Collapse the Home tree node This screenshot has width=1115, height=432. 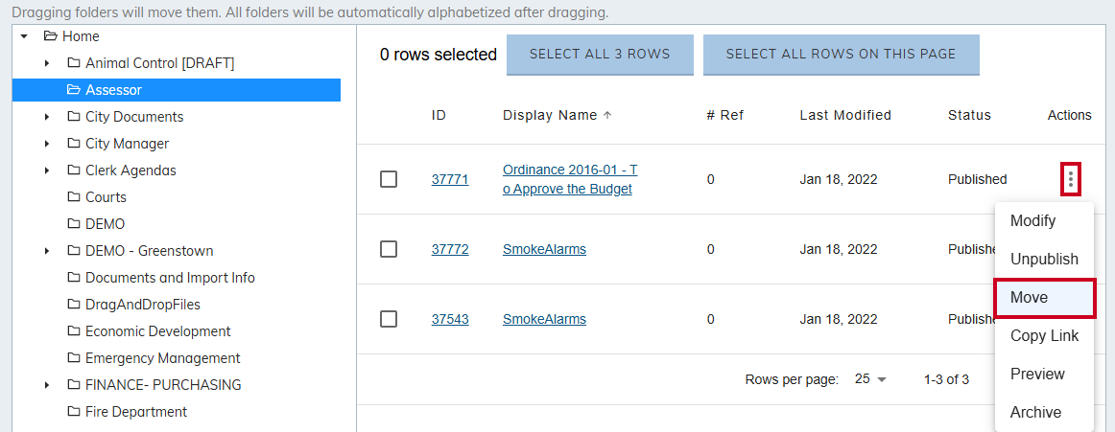(x=24, y=36)
